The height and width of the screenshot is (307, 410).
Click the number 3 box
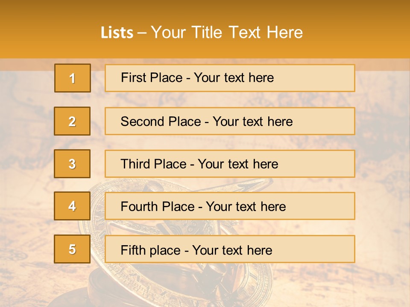(72, 164)
